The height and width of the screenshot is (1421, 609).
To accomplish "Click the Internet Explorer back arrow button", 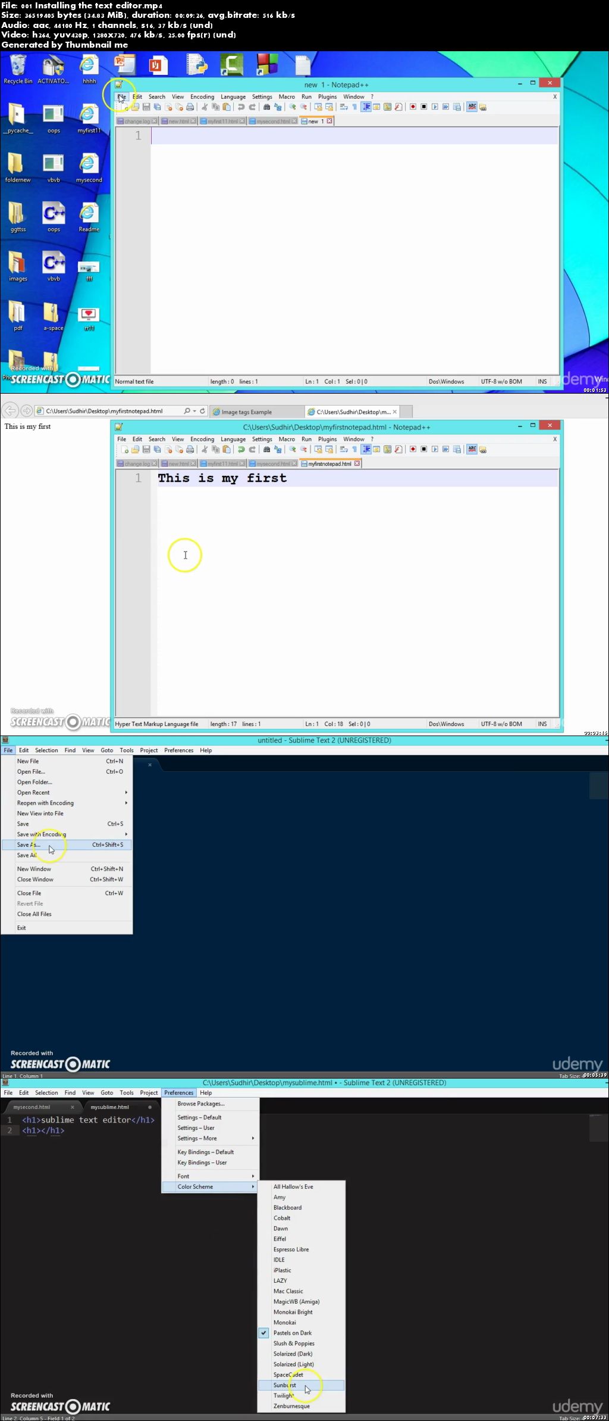I will pyautogui.click(x=10, y=411).
